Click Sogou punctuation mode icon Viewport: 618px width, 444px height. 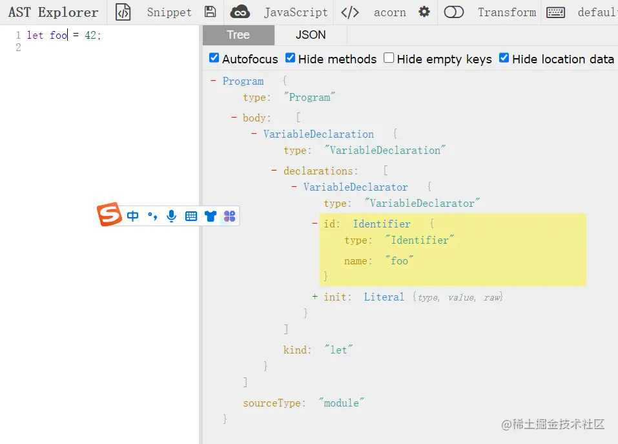coord(152,216)
